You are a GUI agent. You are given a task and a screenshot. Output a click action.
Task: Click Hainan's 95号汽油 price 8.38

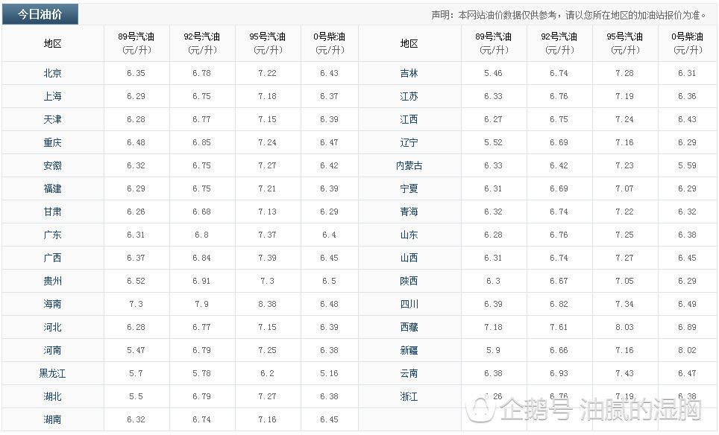pos(263,304)
